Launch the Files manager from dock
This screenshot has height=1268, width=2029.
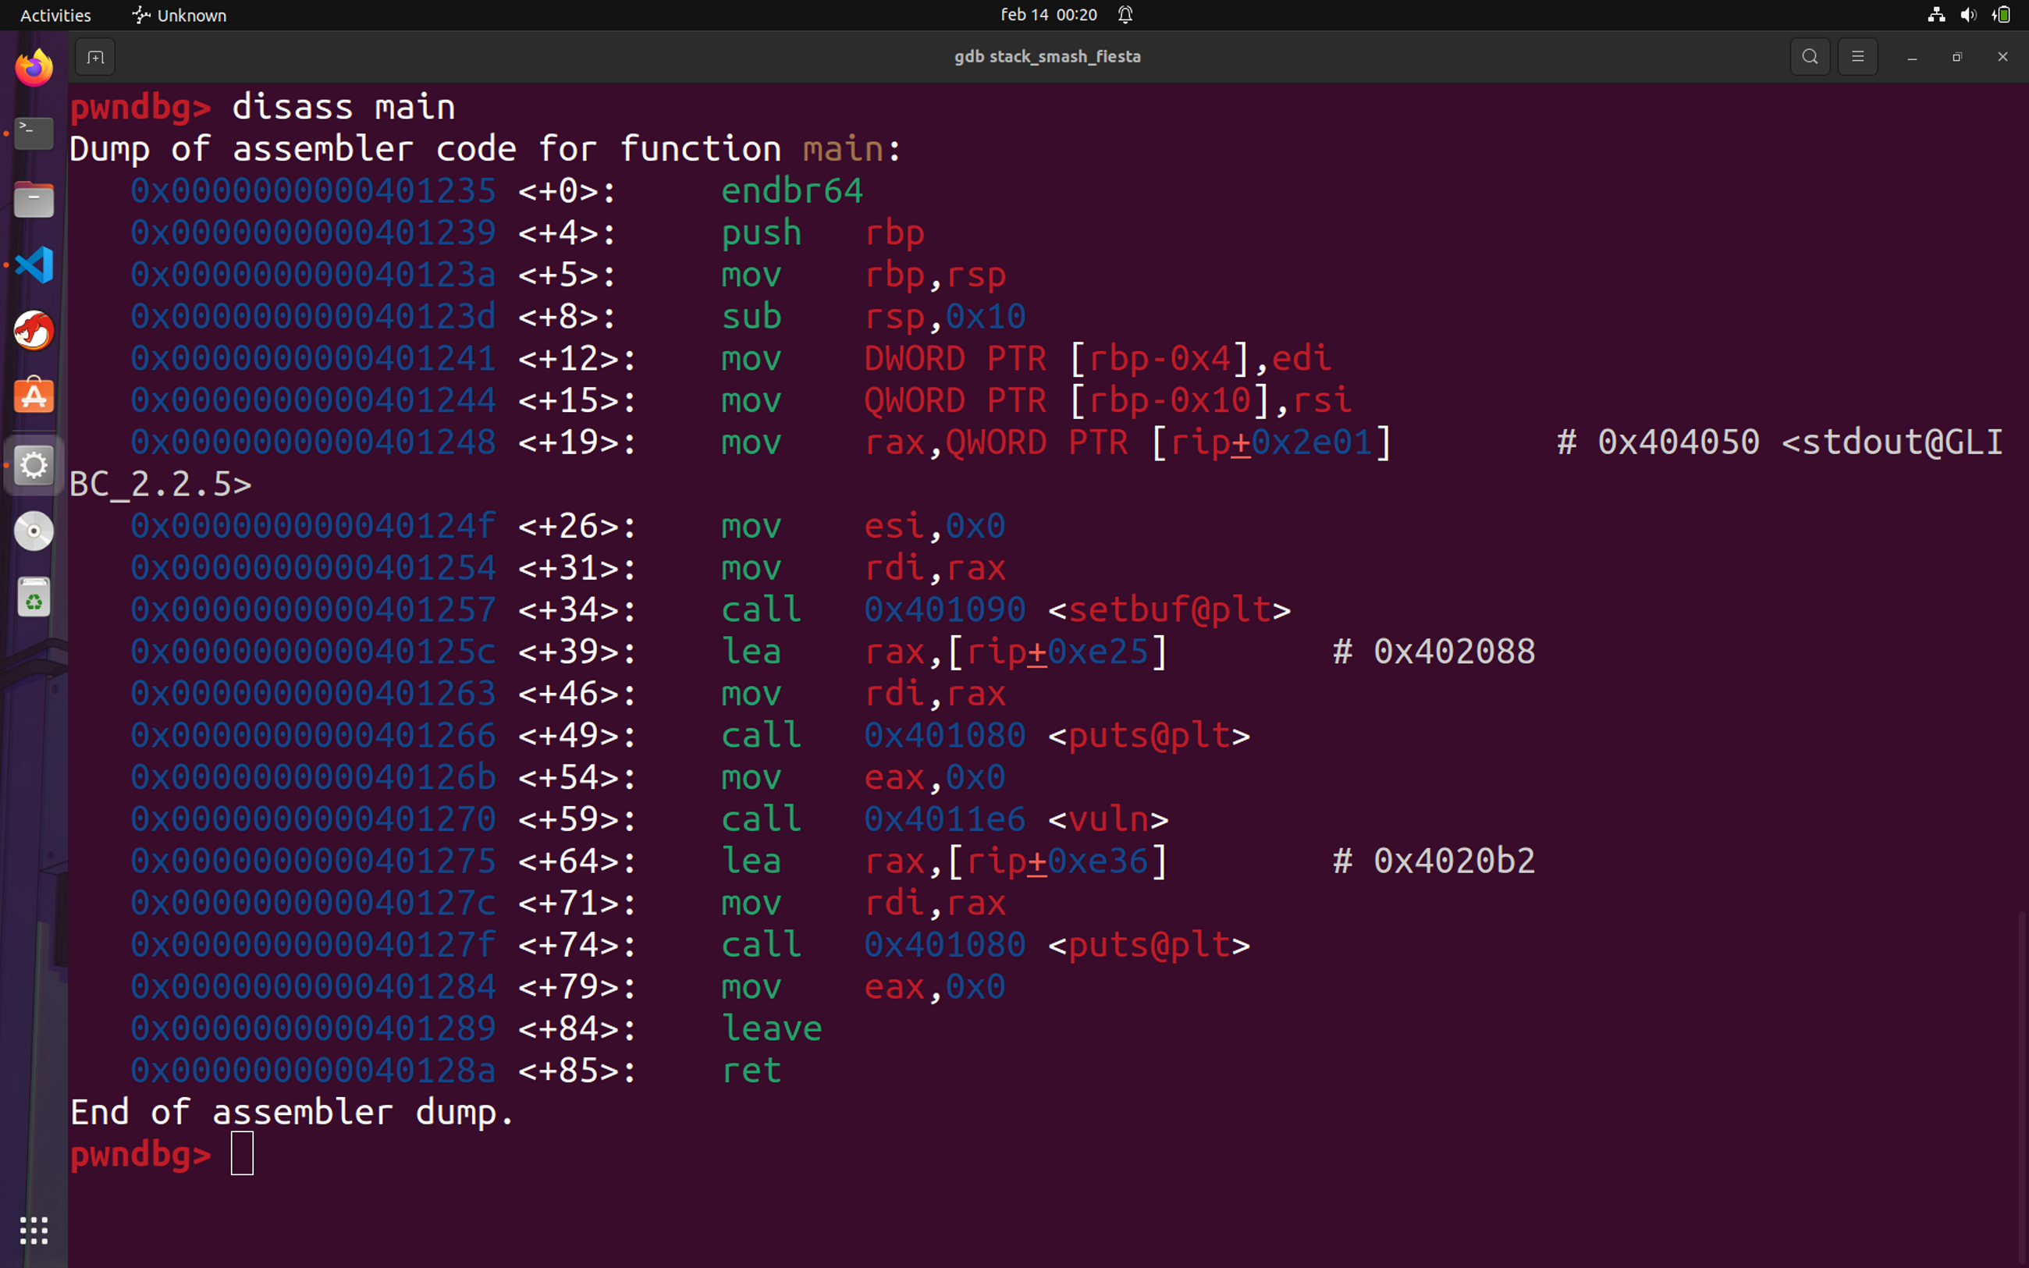click(x=34, y=200)
